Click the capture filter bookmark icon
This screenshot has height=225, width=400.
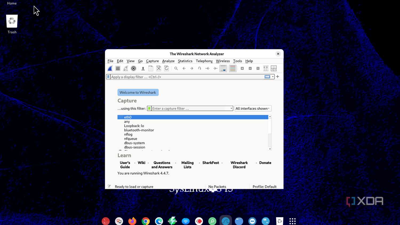(149, 109)
